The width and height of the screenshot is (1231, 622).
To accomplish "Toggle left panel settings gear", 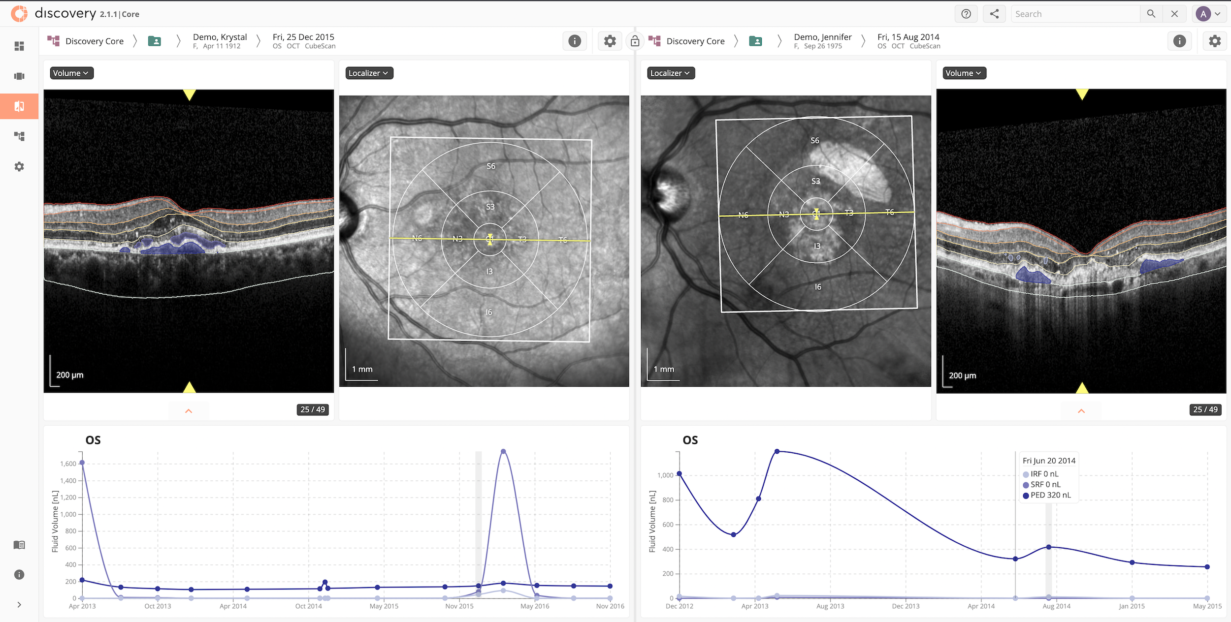I will pyautogui.click(x=610, y=41).
